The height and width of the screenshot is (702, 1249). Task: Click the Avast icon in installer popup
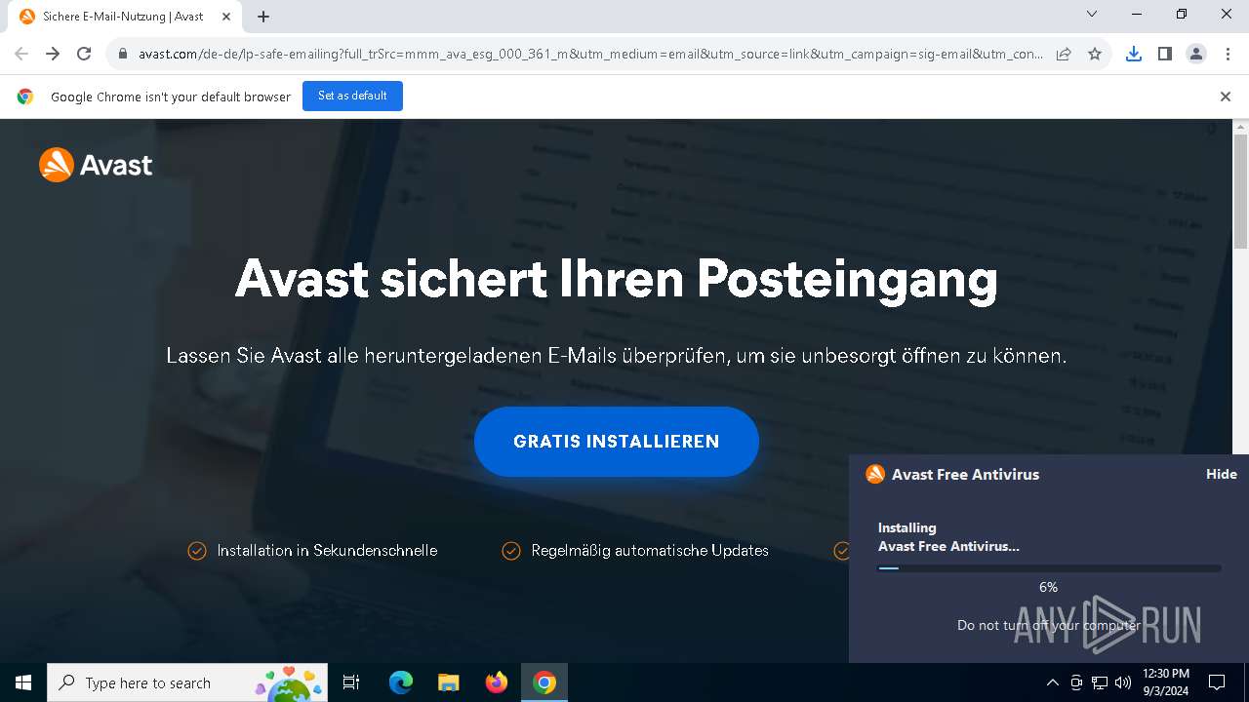point(875,474)
